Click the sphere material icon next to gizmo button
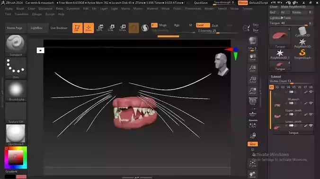Screen dimensions: 320x179 pos(145,28)
